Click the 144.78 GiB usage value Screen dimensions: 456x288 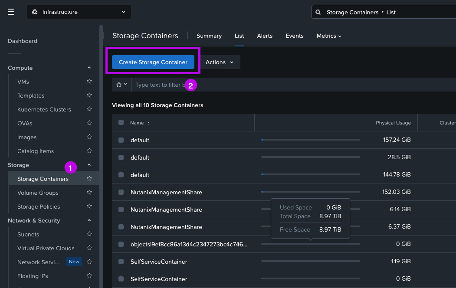397,175
